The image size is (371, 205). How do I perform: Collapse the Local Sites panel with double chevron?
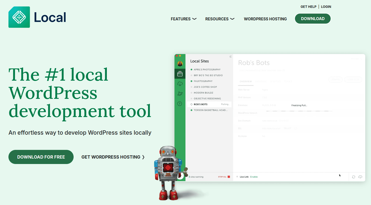pyautogui.click(x=230, y=57)
